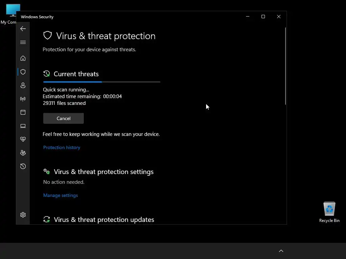This screenshot has height=259, width=346.
Task: Select Virus & threat protection shield icon
Action: tap(23, 72)
